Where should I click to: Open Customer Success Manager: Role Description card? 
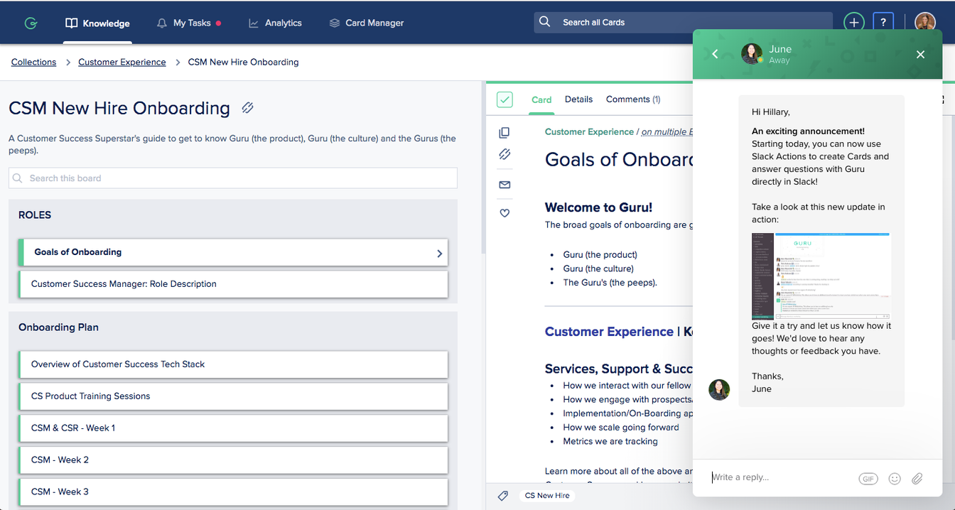pos(234,284)
